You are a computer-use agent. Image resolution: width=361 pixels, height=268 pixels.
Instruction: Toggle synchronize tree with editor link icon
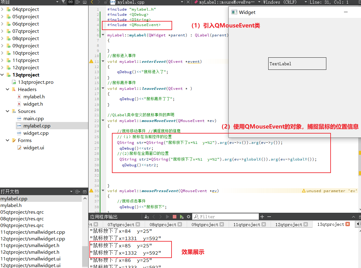[x=70, y=2]
